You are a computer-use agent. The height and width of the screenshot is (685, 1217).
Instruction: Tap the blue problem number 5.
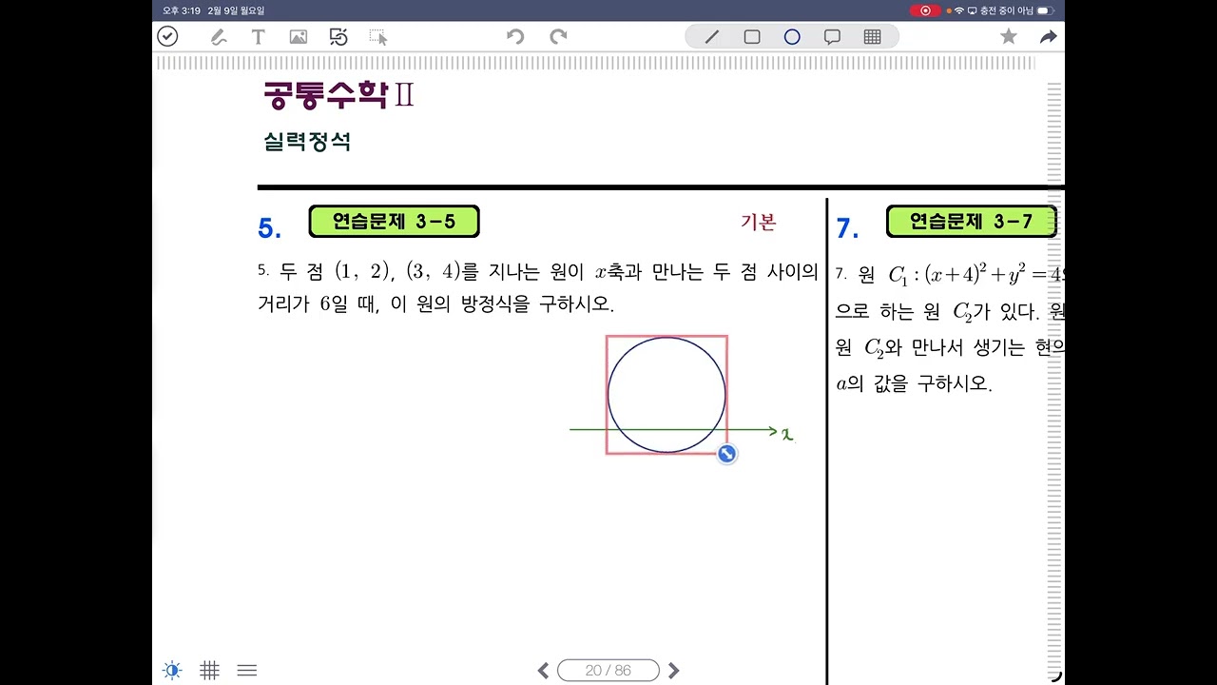pyautogui.click(x=270, y=228)
